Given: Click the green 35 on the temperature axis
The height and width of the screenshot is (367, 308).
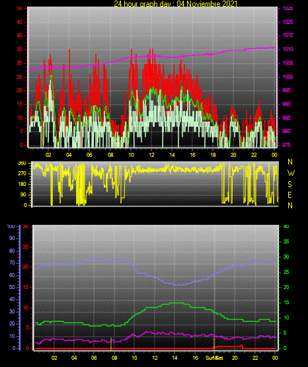Looking at the screenshot, I should coord(286,241).
